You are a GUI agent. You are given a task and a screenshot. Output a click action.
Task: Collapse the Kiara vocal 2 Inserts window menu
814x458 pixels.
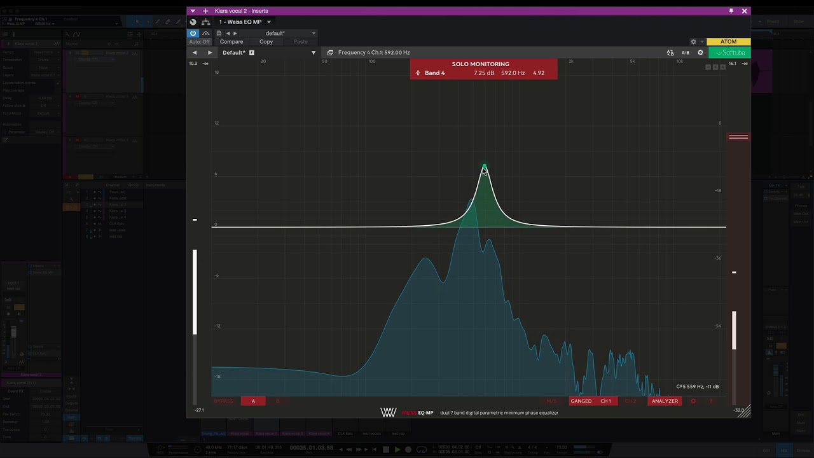[193, 11]
